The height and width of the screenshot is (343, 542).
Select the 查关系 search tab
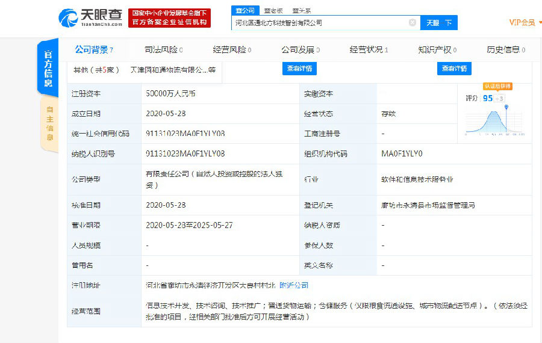point(301,11)
